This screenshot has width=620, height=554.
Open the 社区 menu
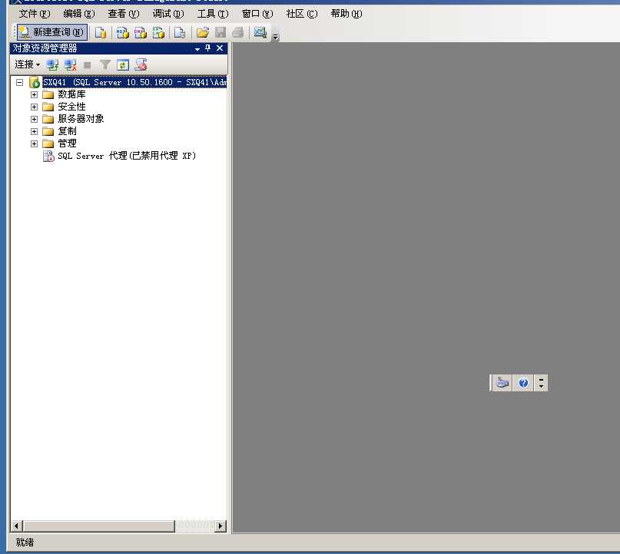pyautogui.click(x=302, y=14)
